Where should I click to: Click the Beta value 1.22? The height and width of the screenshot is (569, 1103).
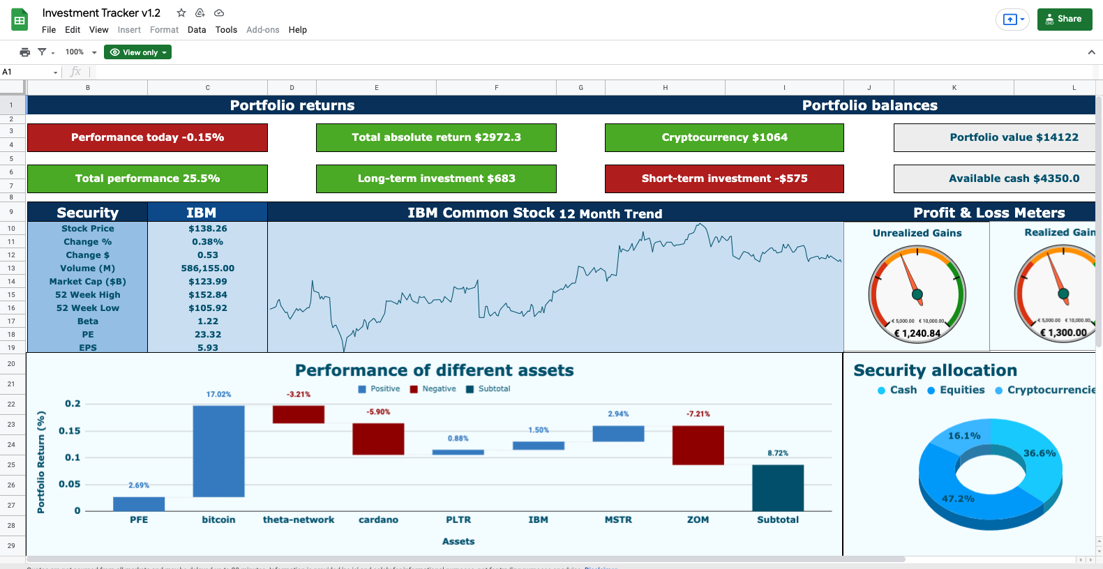(x=207, y=321)
